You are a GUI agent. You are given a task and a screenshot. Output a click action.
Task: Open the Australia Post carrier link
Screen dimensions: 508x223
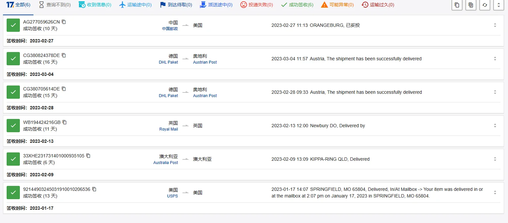coord(166,163)
